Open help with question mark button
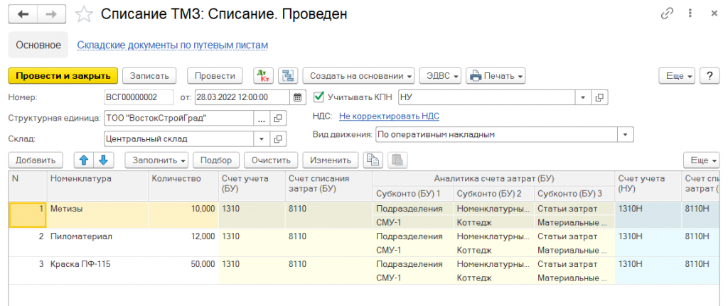The height and width of the screenshot is (306, 728). click(x=709, y=76)
